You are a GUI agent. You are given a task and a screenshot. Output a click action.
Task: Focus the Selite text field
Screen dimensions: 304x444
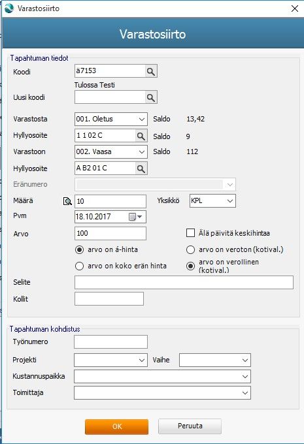coord(184,282)
